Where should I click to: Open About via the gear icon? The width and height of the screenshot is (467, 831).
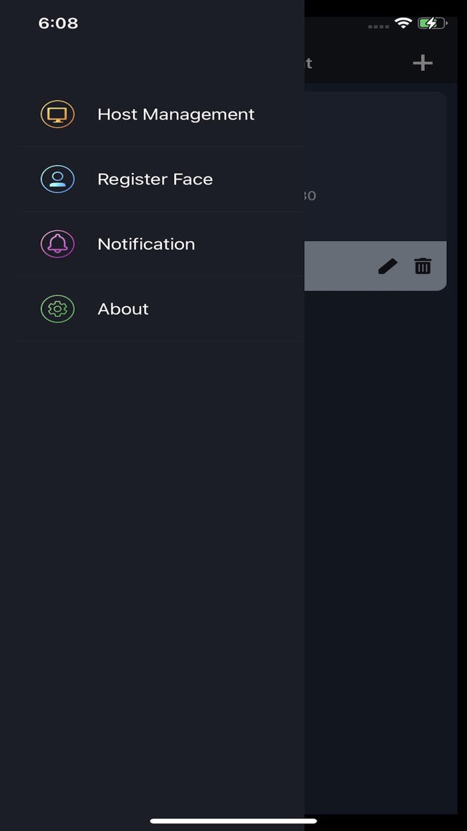click(x=57, y=309)
